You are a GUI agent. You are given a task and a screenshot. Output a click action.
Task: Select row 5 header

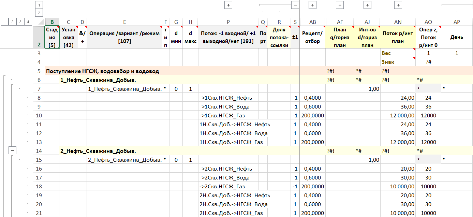tap(39, 71)
